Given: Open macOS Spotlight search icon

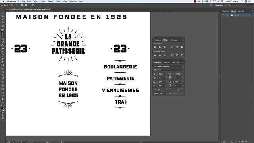Looking at the screenshot, I should point(242,2).
